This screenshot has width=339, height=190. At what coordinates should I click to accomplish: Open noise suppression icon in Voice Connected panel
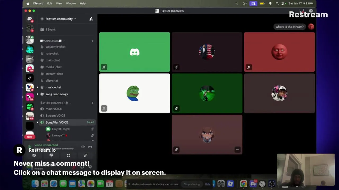click(x=83, y=147)
